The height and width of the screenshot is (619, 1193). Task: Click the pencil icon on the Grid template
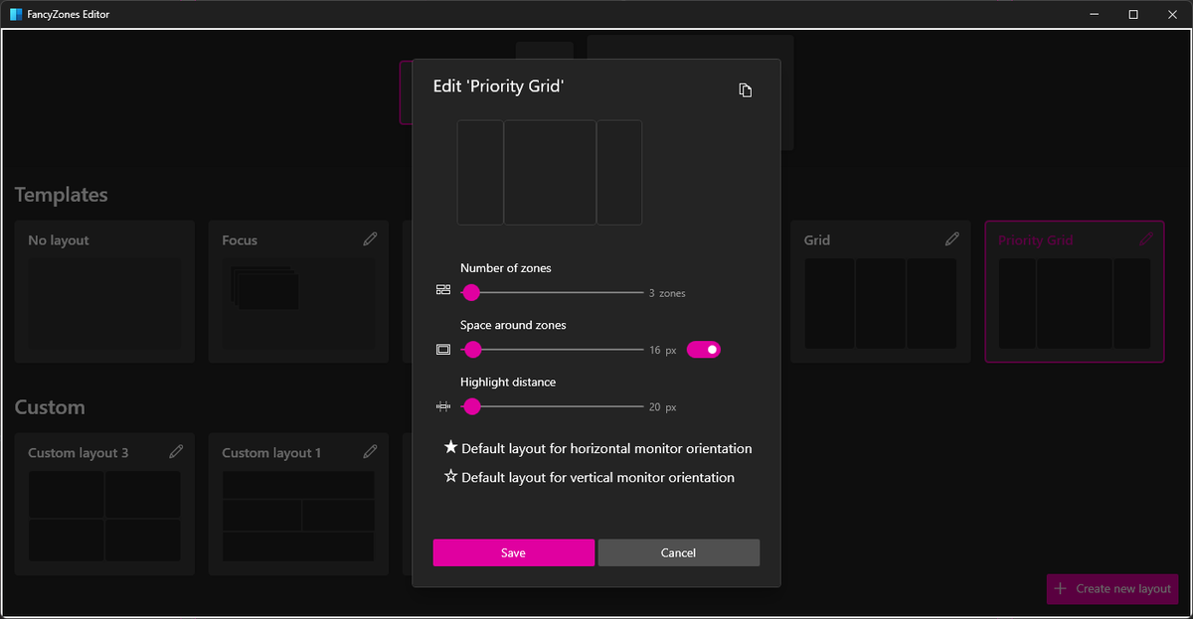(x=951, y=238)
